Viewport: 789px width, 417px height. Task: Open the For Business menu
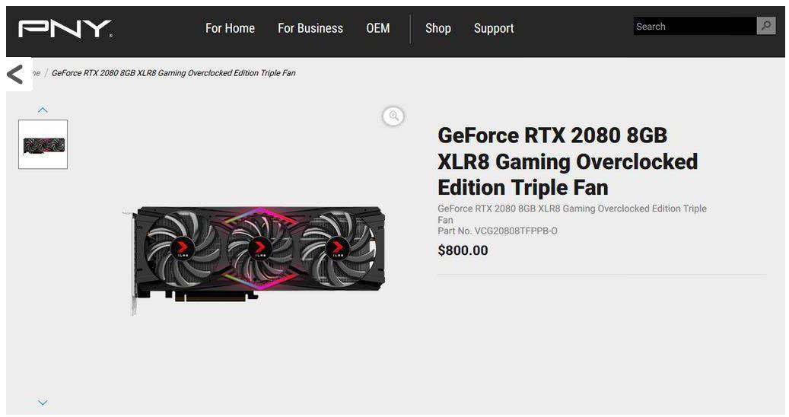(x=310, y=28)
